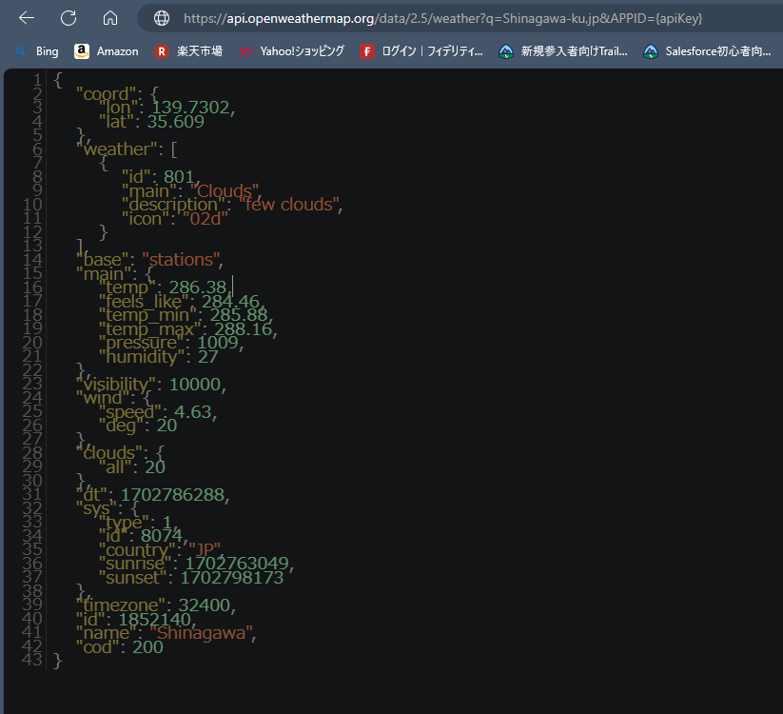Image resolution: width=783 pixels, height=714 pixels.
Task: View site information via the globe icon
Action: [x=162, y=18]
